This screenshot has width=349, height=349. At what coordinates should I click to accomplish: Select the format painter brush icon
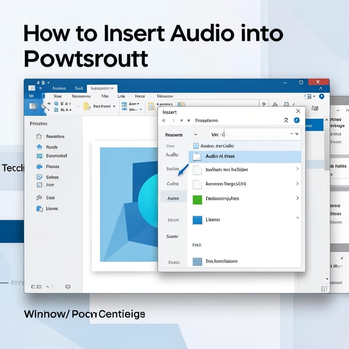(x=45, y=107)
